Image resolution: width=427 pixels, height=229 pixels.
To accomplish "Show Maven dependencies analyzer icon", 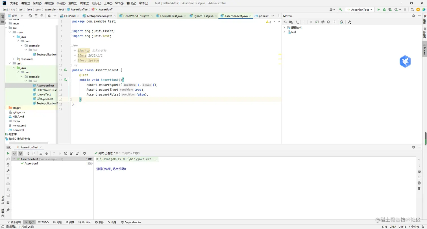I will pos(342,22).
